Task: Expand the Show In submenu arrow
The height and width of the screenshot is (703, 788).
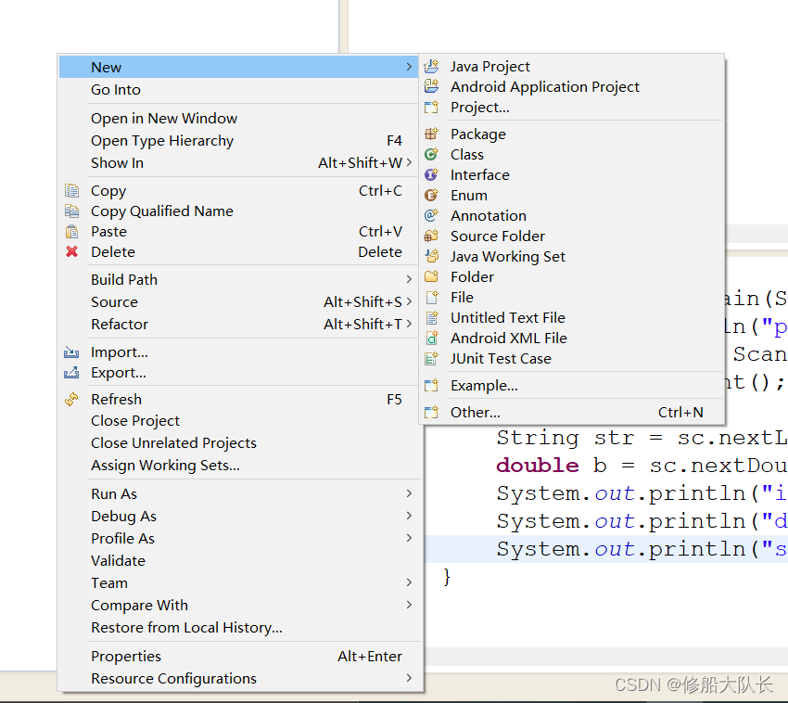Action: tap(409, 162)
